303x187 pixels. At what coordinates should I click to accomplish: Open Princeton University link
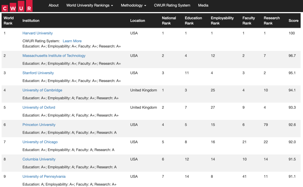click(39, 125)
